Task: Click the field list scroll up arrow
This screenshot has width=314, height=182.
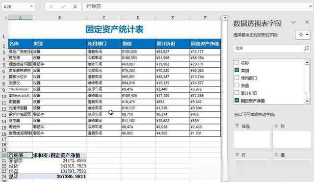Action: 307,62
